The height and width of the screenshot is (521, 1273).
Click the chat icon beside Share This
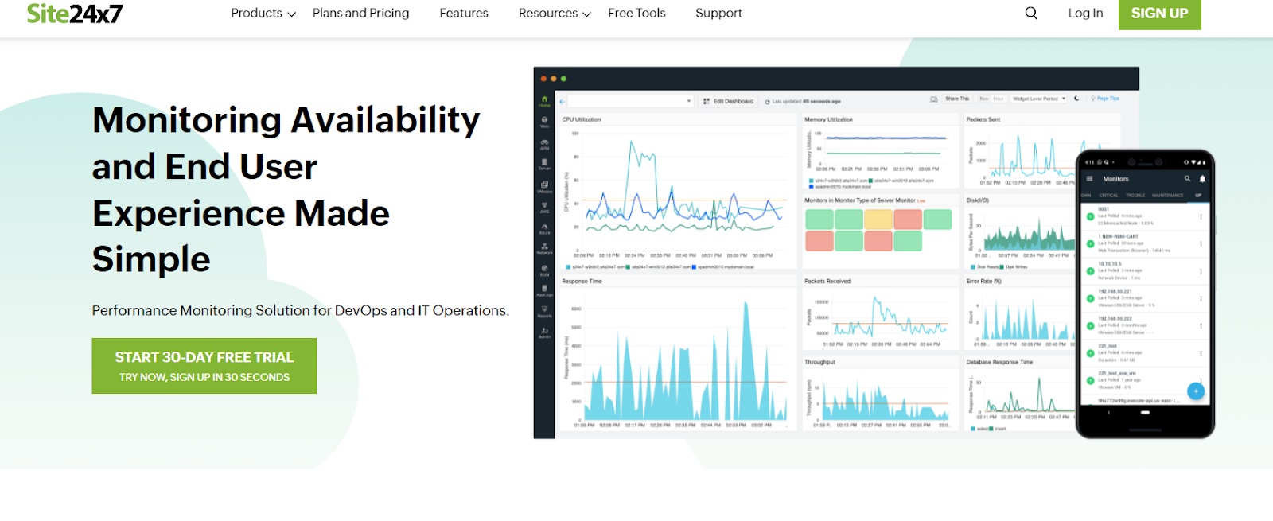[x=934, y=99]
